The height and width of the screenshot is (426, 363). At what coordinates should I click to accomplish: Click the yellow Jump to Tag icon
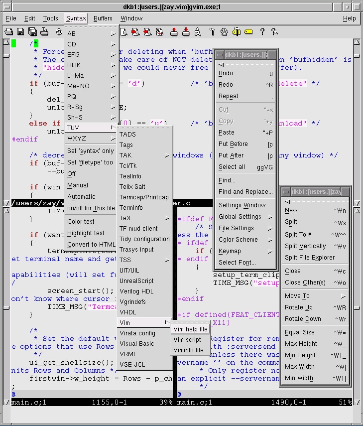click(248, 32)
